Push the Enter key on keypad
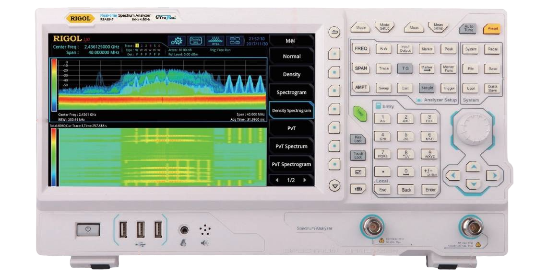This screenshot has height=273, width=547. [x=430, y=190]
